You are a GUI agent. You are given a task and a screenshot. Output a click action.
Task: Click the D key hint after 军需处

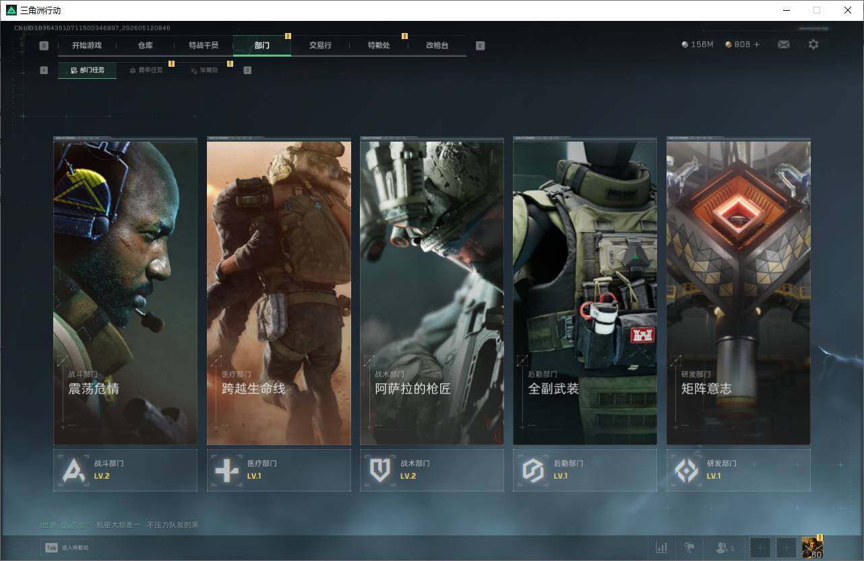point(247,70)
